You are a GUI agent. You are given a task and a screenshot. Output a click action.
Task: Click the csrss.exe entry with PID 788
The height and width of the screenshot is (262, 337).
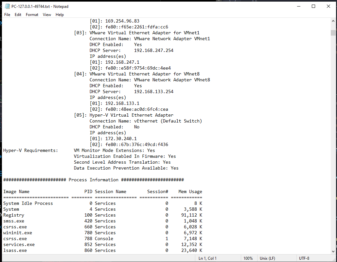click(x=15, y=238)
